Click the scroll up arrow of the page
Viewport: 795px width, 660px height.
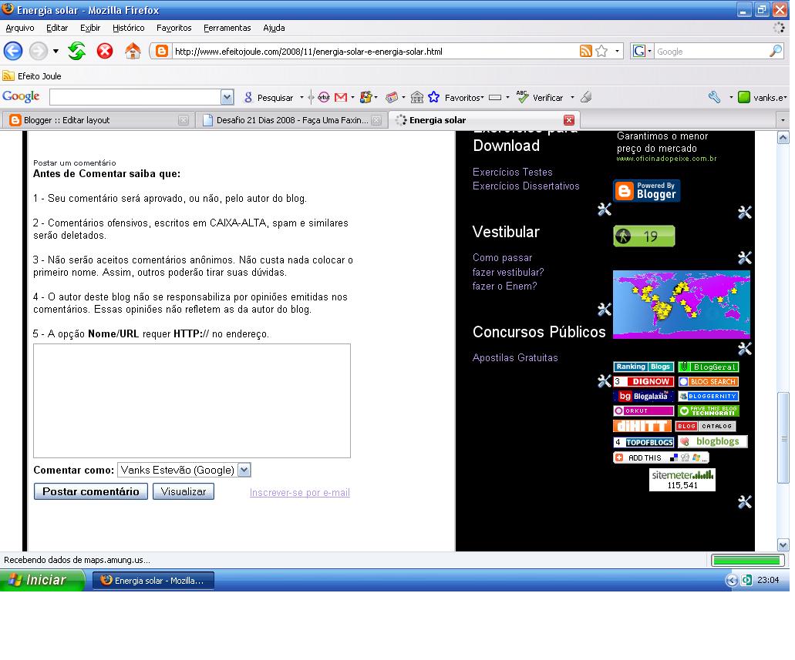coord(783,137)
